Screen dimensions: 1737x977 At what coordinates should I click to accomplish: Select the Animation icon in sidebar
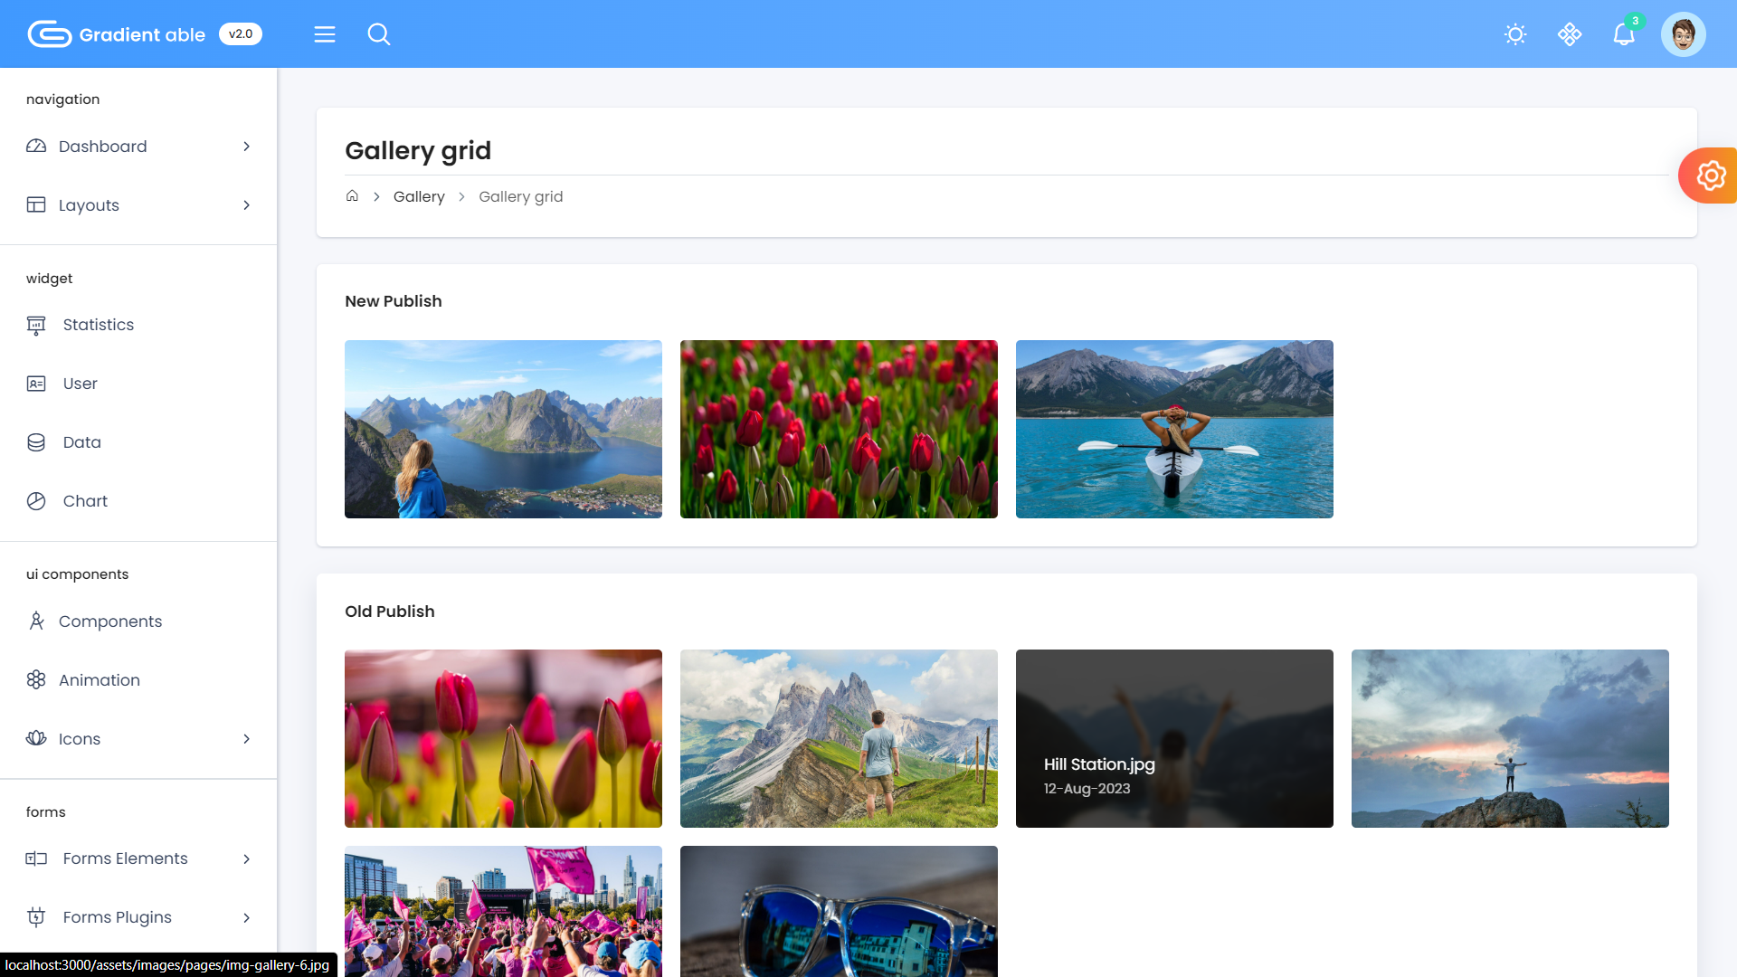35,679
